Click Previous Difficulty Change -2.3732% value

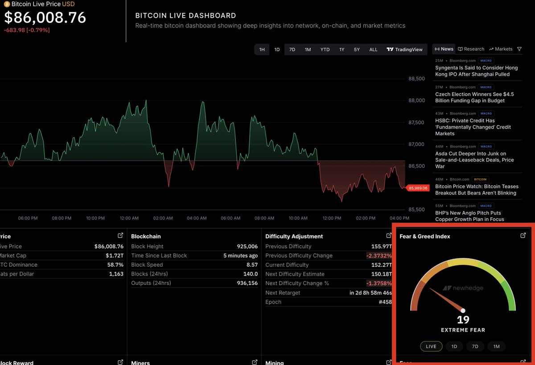379,255
